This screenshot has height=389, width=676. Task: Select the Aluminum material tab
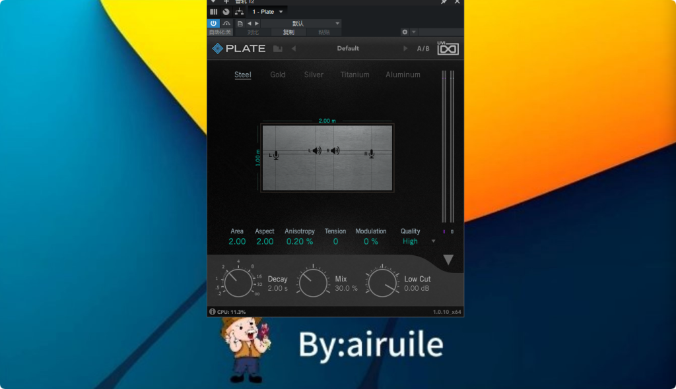pos(403,75)
